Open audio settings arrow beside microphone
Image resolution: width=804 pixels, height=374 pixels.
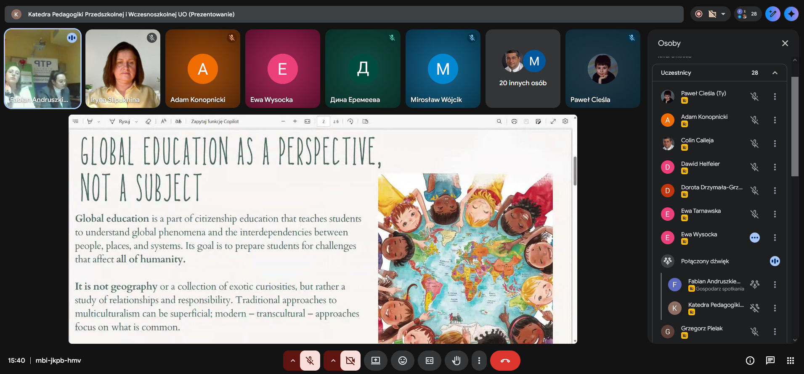click(x=293, y=361)
